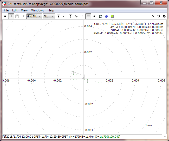The width and height of the screenshot is (169, 141).
Task: Toggle the 1-2 solution difference button
Action: tap(23, 16)
